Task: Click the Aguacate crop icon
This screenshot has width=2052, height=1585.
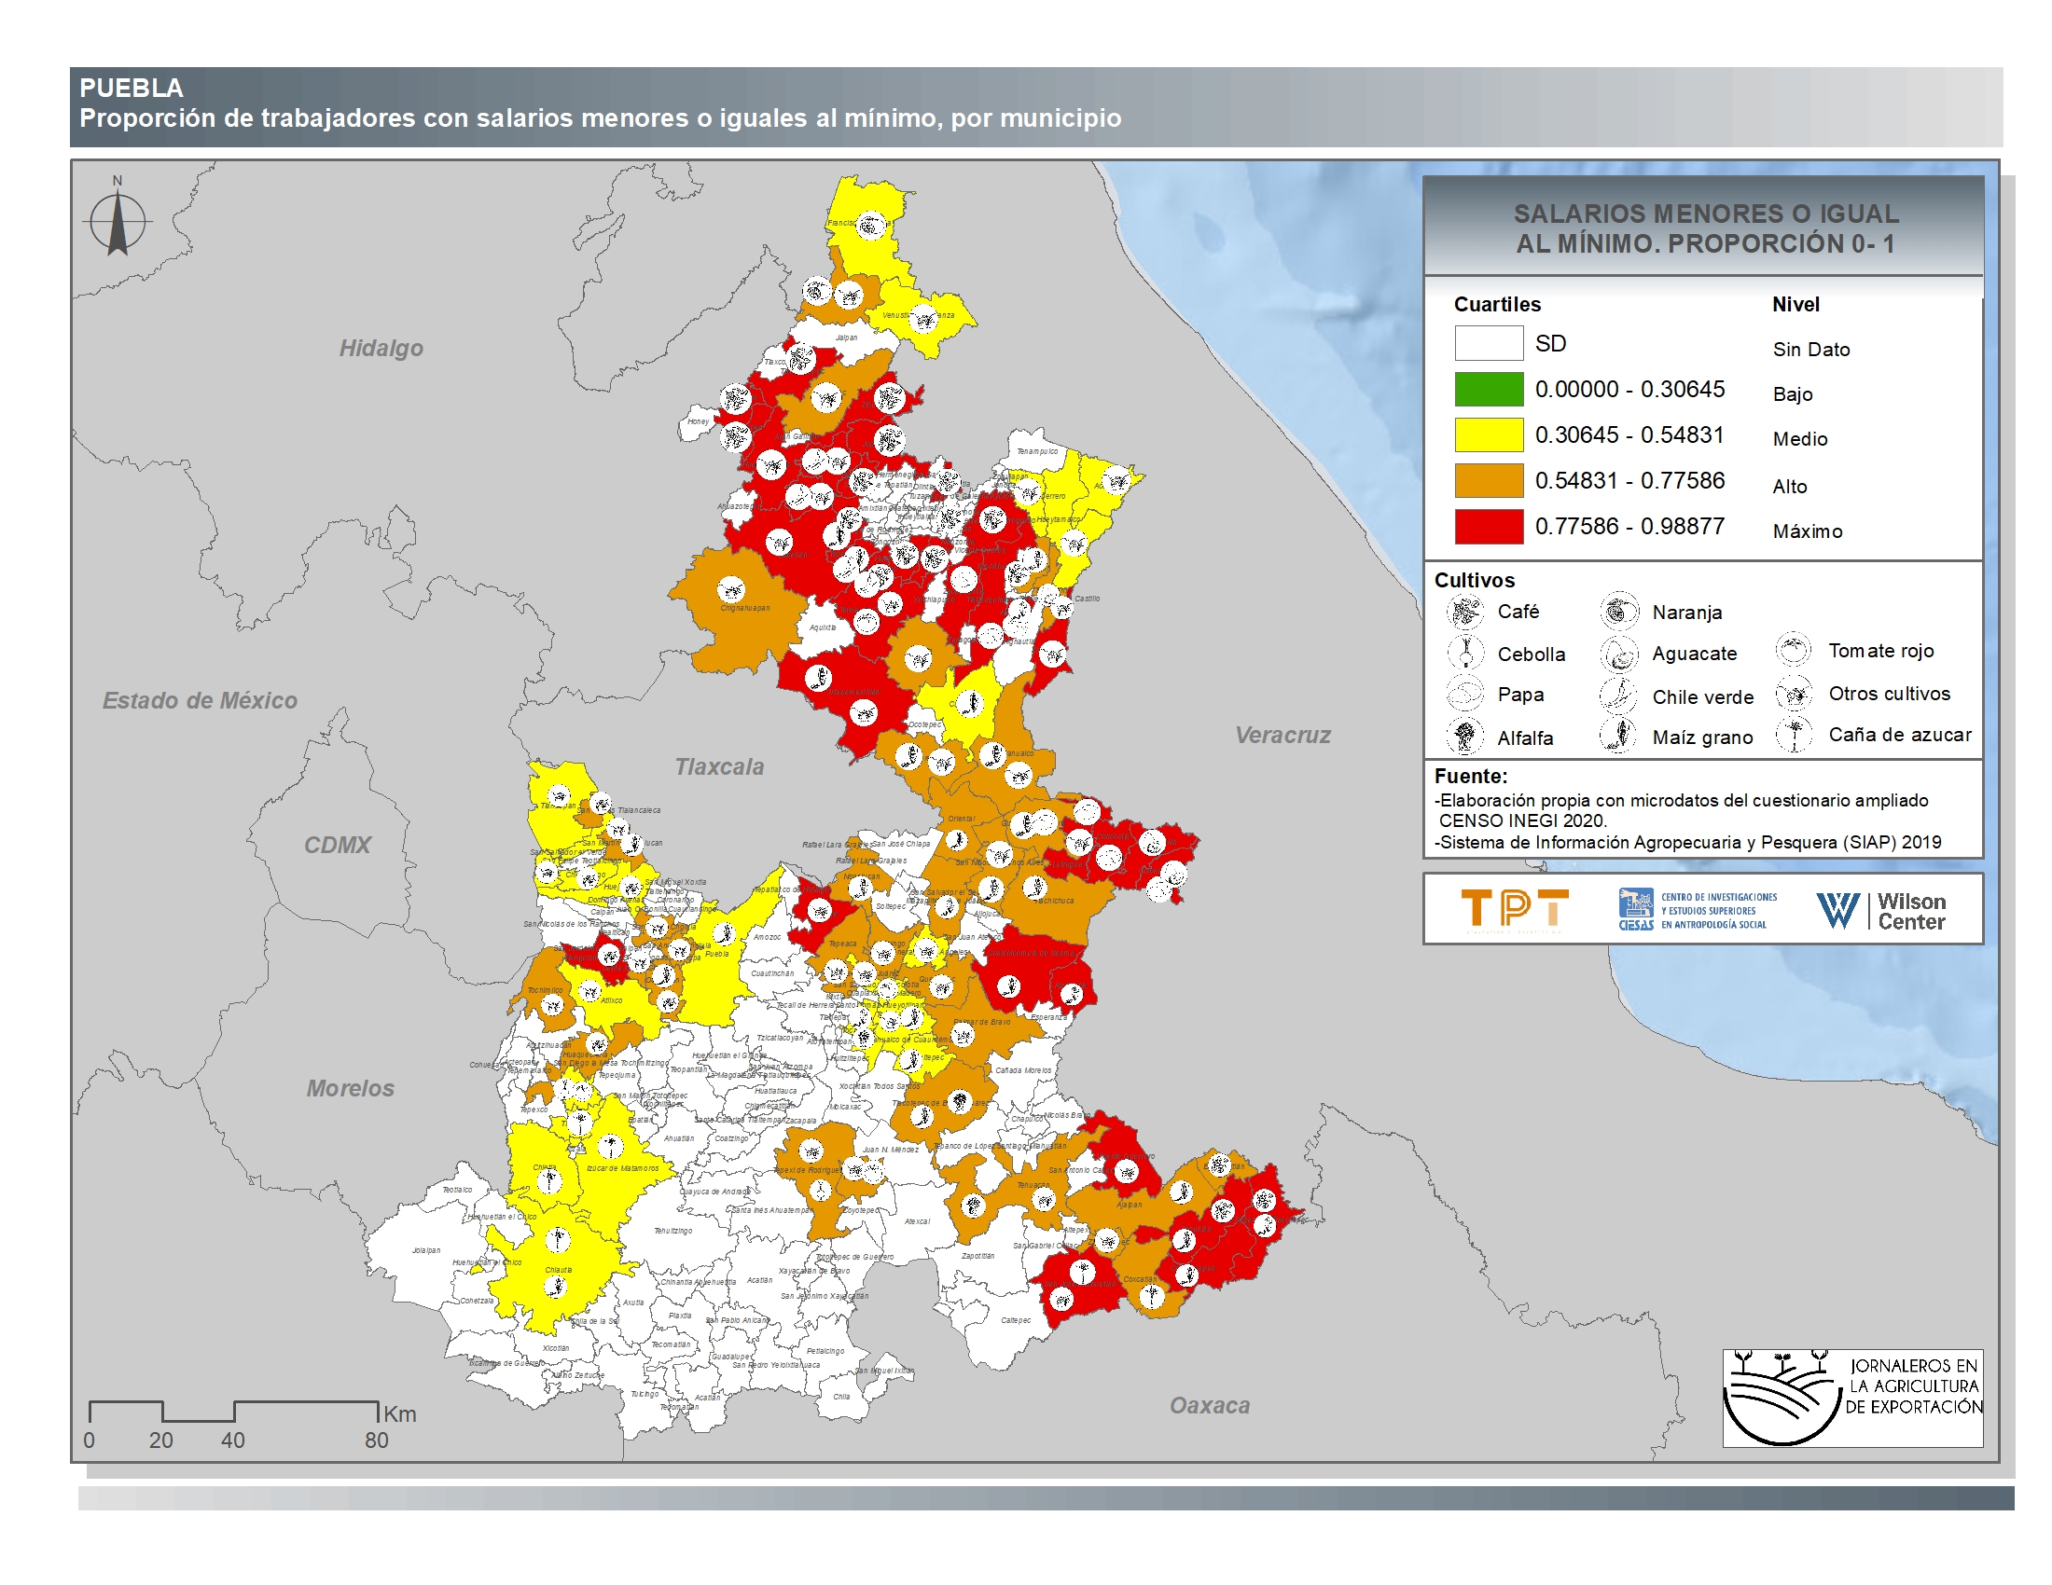Action: click(1619, 654)
